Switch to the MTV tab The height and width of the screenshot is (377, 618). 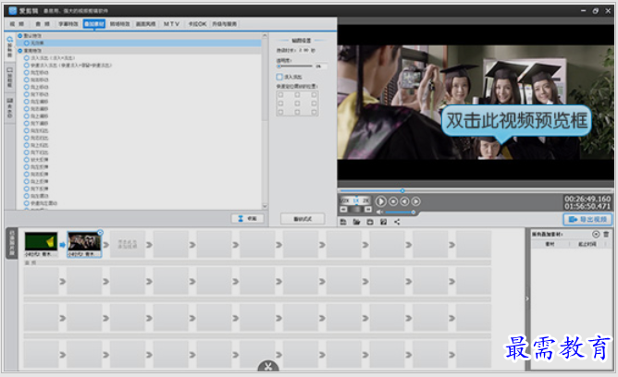point(171,24)
